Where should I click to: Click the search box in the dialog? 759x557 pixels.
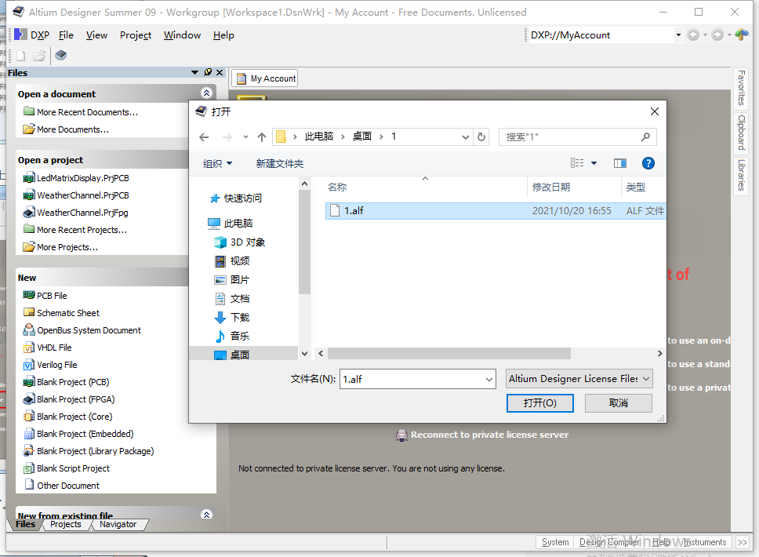(571, 137)
